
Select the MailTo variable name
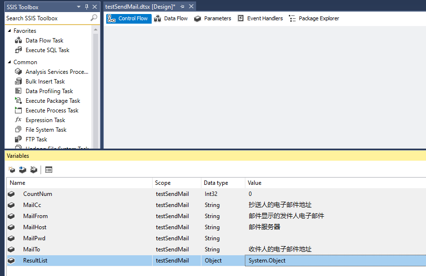click(x=31, y=249)
